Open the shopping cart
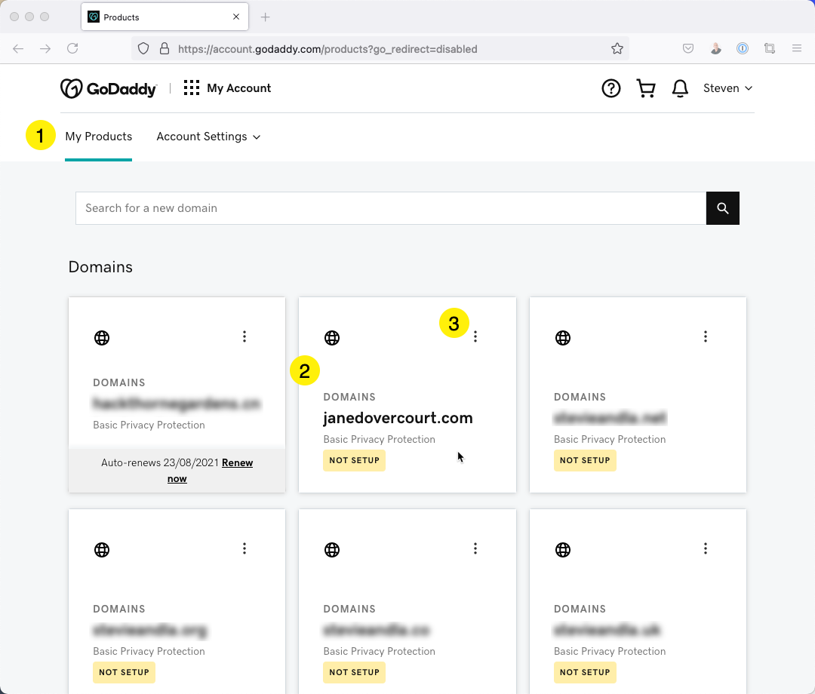Screen dimensions: 815x694 point(646,88)
